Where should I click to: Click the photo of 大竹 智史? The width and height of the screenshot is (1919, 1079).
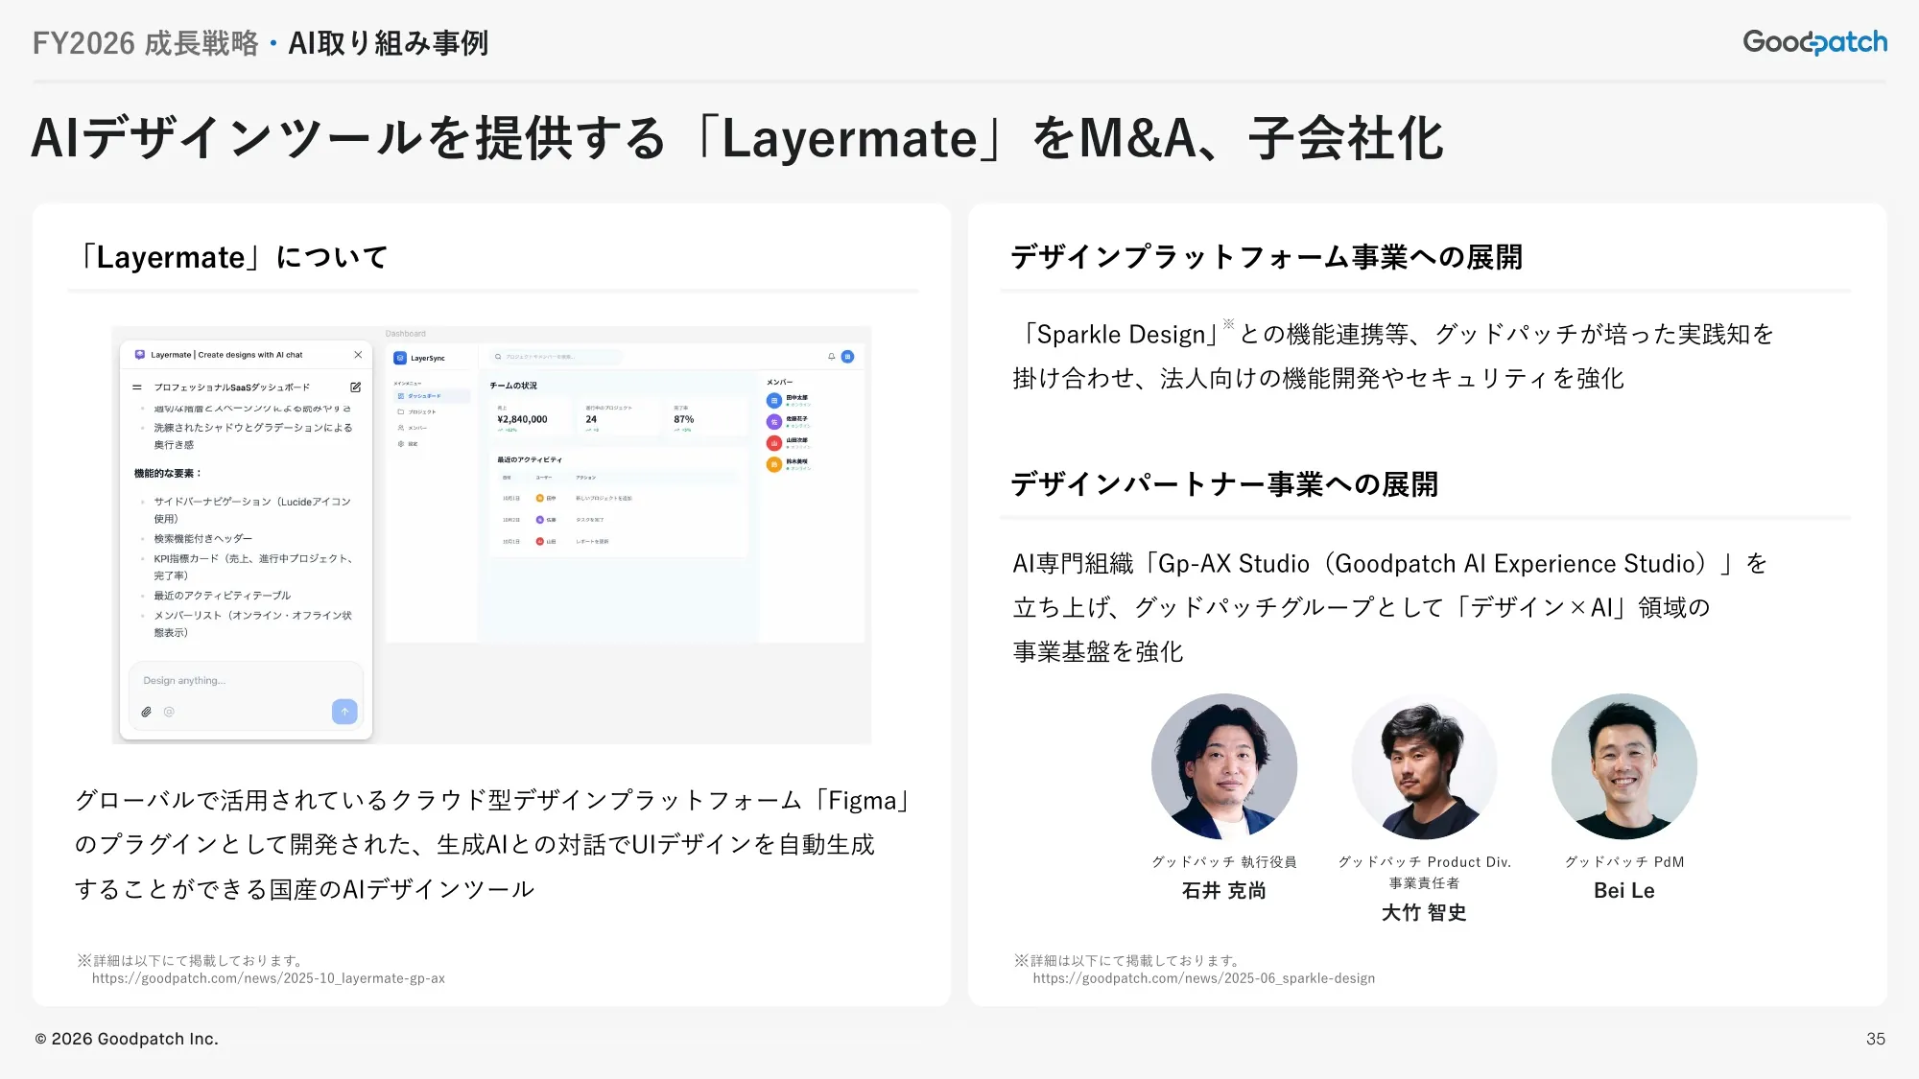(x=1425, y=766)
